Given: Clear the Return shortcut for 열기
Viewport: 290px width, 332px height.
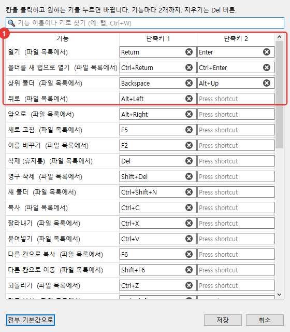Looking at the screenshot, I should [x=189, y=52].
